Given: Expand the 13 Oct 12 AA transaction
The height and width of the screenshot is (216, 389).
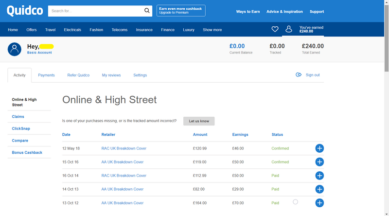Looking at the screenshot, I should tap(319, 203).
